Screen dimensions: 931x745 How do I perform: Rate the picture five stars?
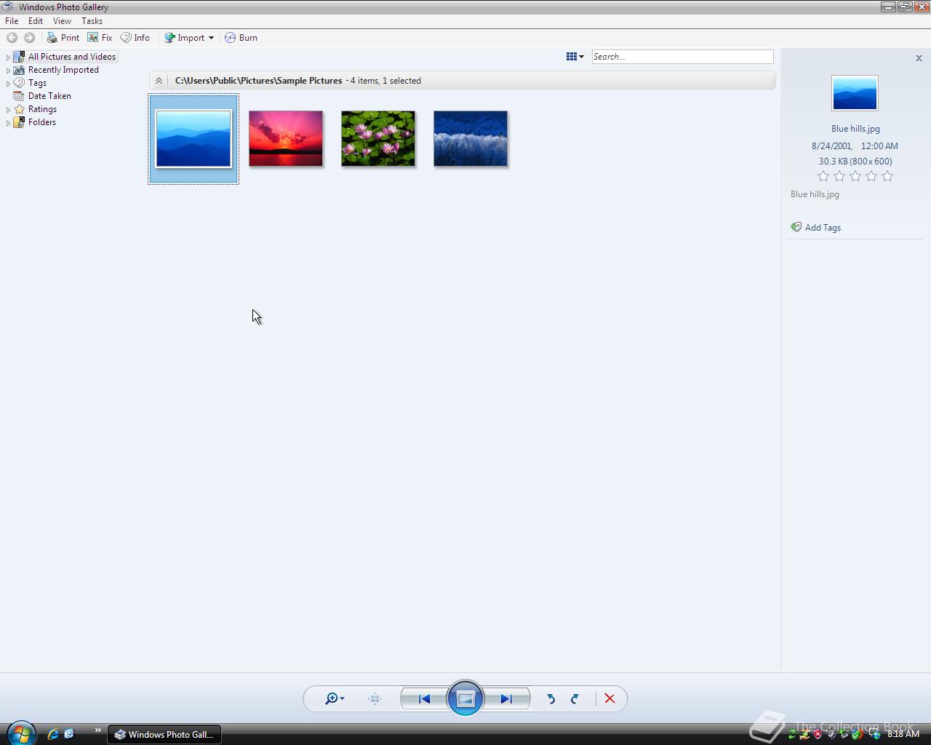click(x=887, y=176)
